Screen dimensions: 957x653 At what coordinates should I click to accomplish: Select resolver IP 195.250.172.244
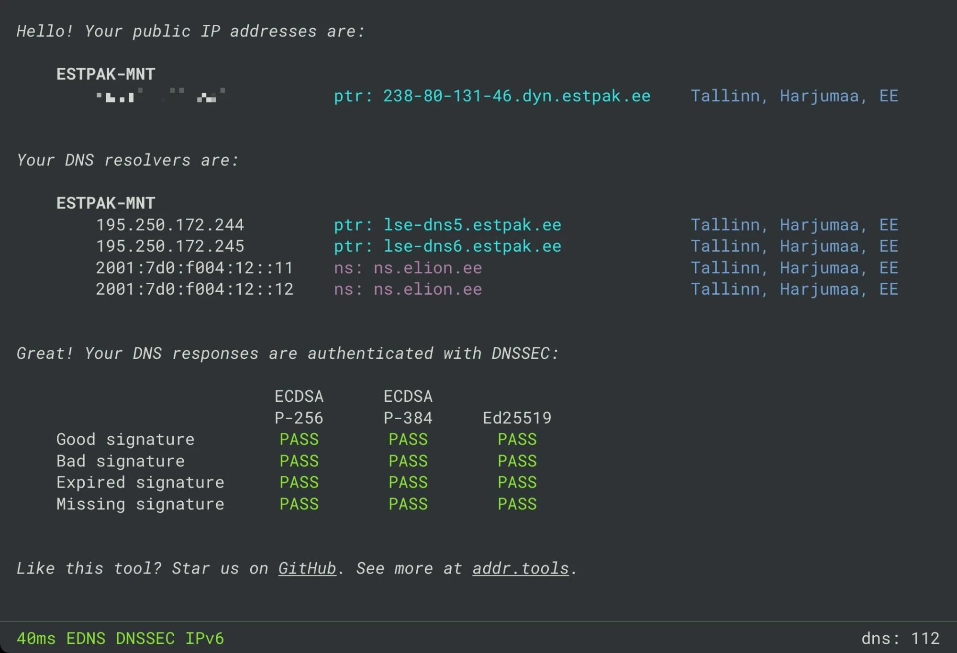click(170, 225)
